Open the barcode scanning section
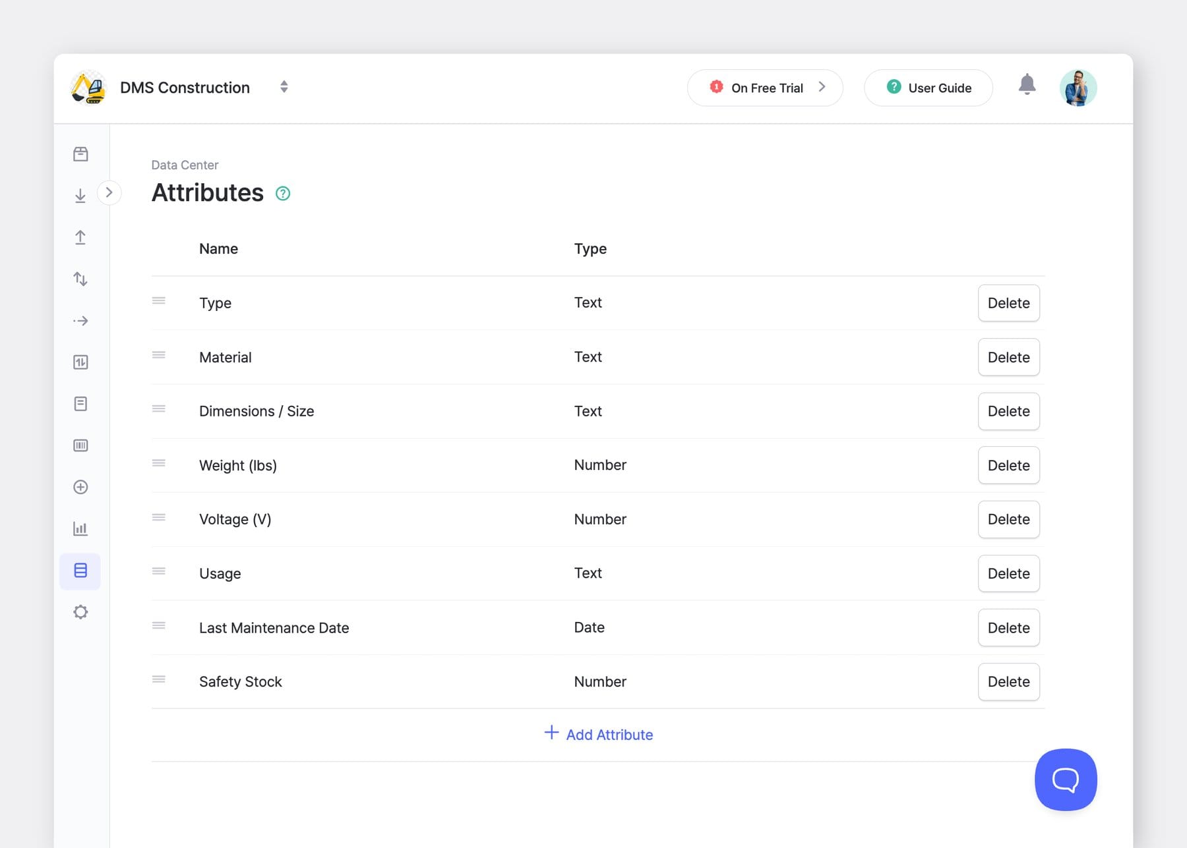This screenshot has height=848, width=1187. (80, 445)
